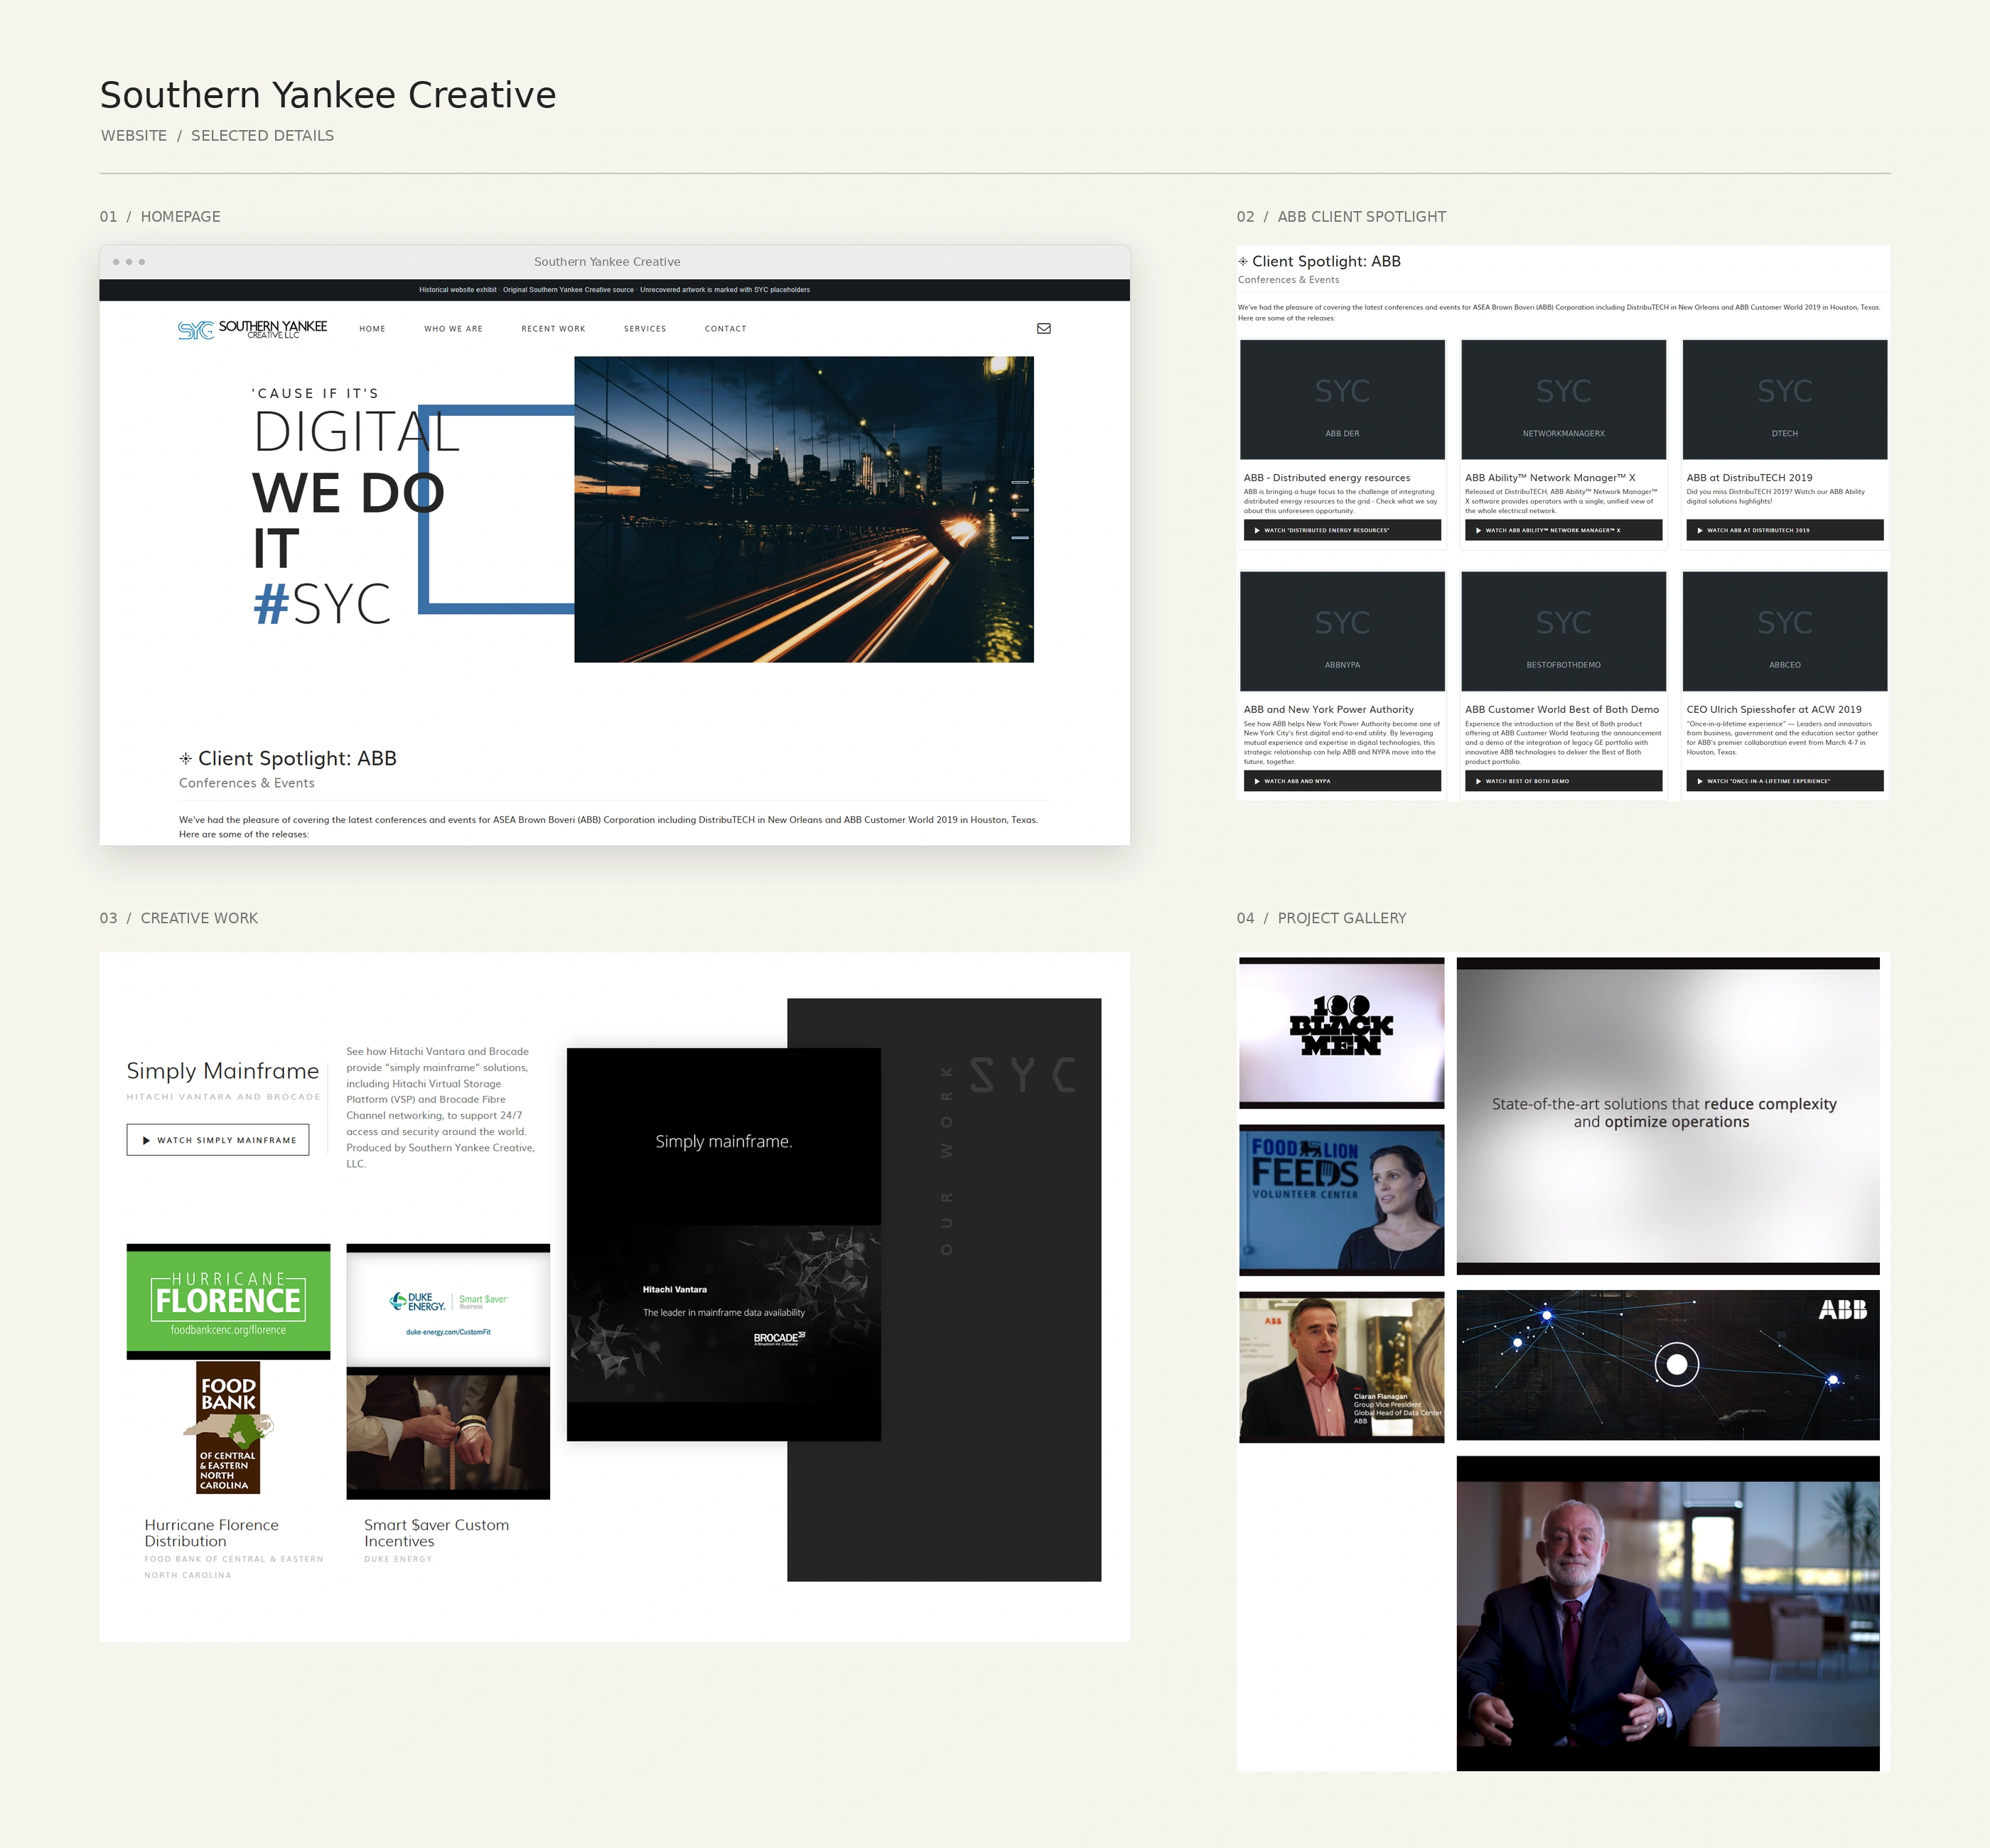Click CEO Ulrich Spiesshofer at ACW 2019 heading

(x=1773, y=710)
